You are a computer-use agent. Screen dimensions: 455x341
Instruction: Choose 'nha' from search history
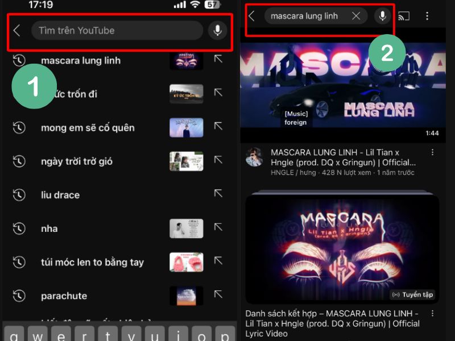pyautogui.click(x=49, y=228)
